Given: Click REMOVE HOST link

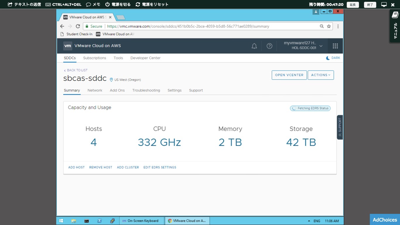Looking at the screenshot, I should click(x=101, y=167).
